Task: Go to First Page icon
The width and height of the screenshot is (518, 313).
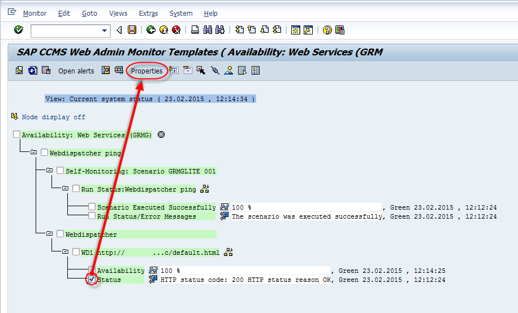Action: 239,30
